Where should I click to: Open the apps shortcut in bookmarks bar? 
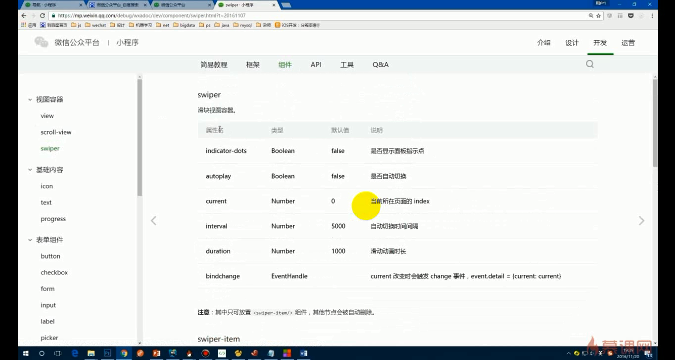29,25
